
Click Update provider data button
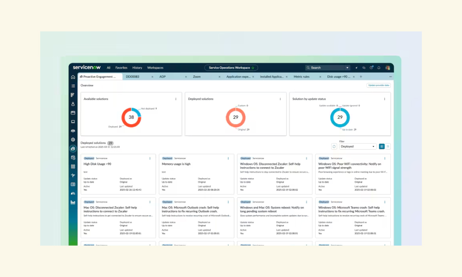(379, 85)
